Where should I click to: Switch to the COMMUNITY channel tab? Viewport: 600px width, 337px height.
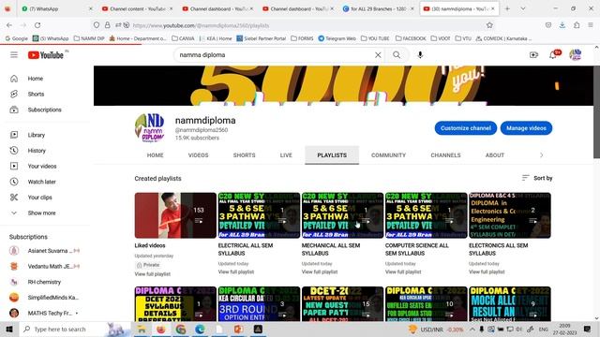tap(388, 155)
